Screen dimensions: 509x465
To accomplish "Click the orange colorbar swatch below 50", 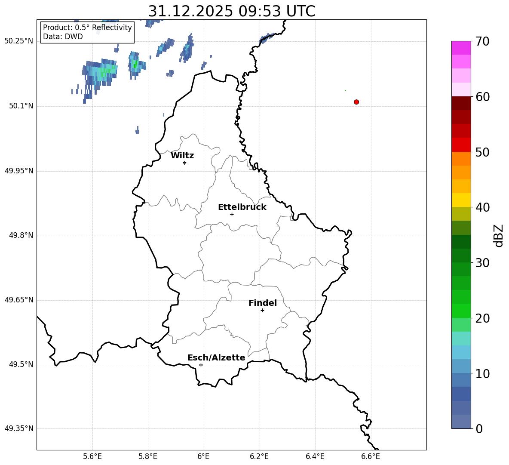I will coord(461,159).
